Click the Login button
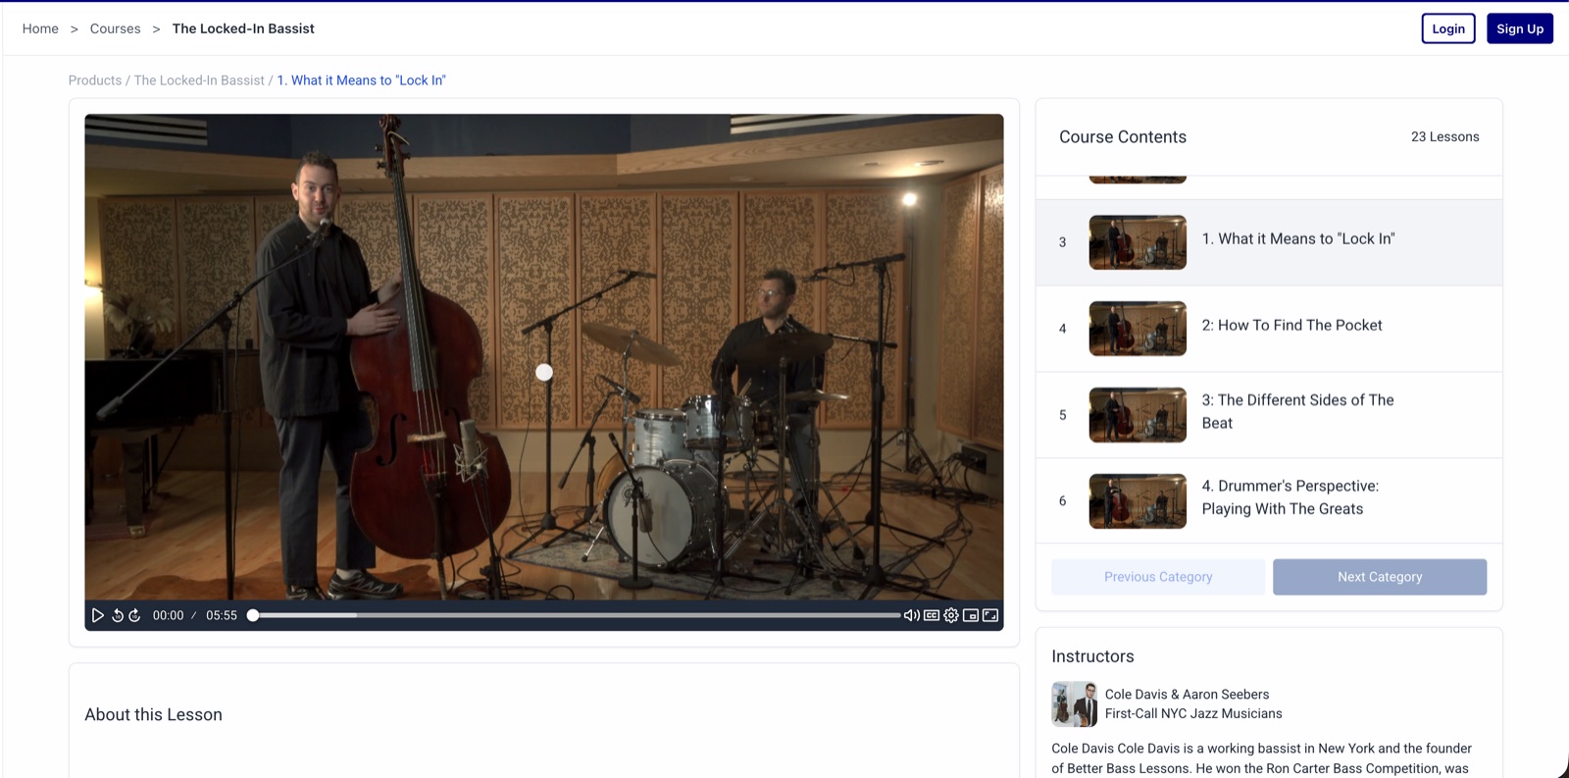This screenshot has width=1569, height=778. point(1448,28)
